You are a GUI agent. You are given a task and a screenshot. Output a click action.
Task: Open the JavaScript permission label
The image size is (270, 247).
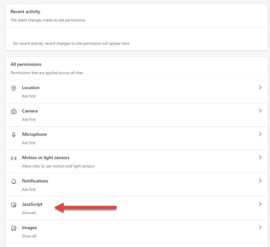(32, 205)
